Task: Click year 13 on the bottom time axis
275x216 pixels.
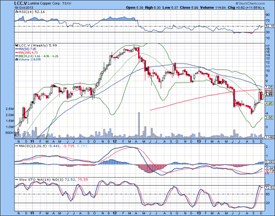Action: coord(199,213)
